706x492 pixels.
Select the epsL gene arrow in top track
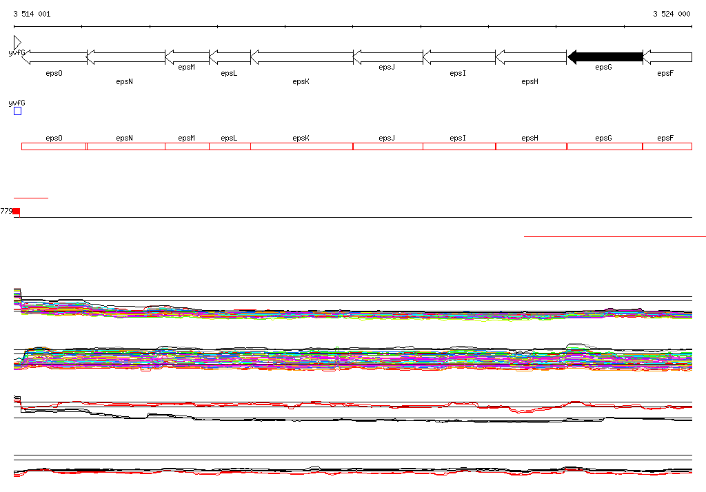(230, 57)
